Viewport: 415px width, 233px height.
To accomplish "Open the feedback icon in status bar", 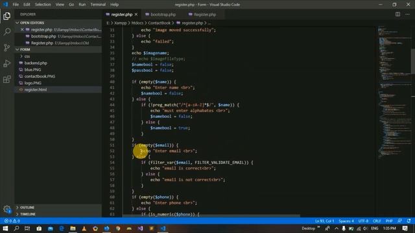I will point(399,221).
